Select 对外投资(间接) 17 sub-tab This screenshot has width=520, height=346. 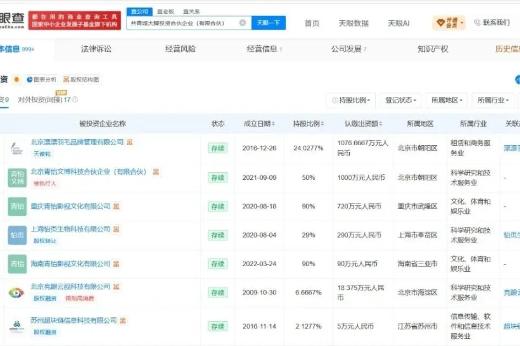[44, 100]
